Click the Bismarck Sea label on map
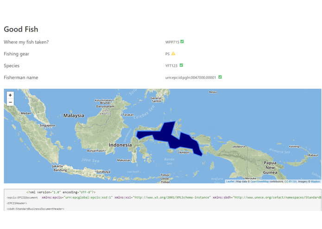Screen dimensions: 322x229 [x=279, y=151]
